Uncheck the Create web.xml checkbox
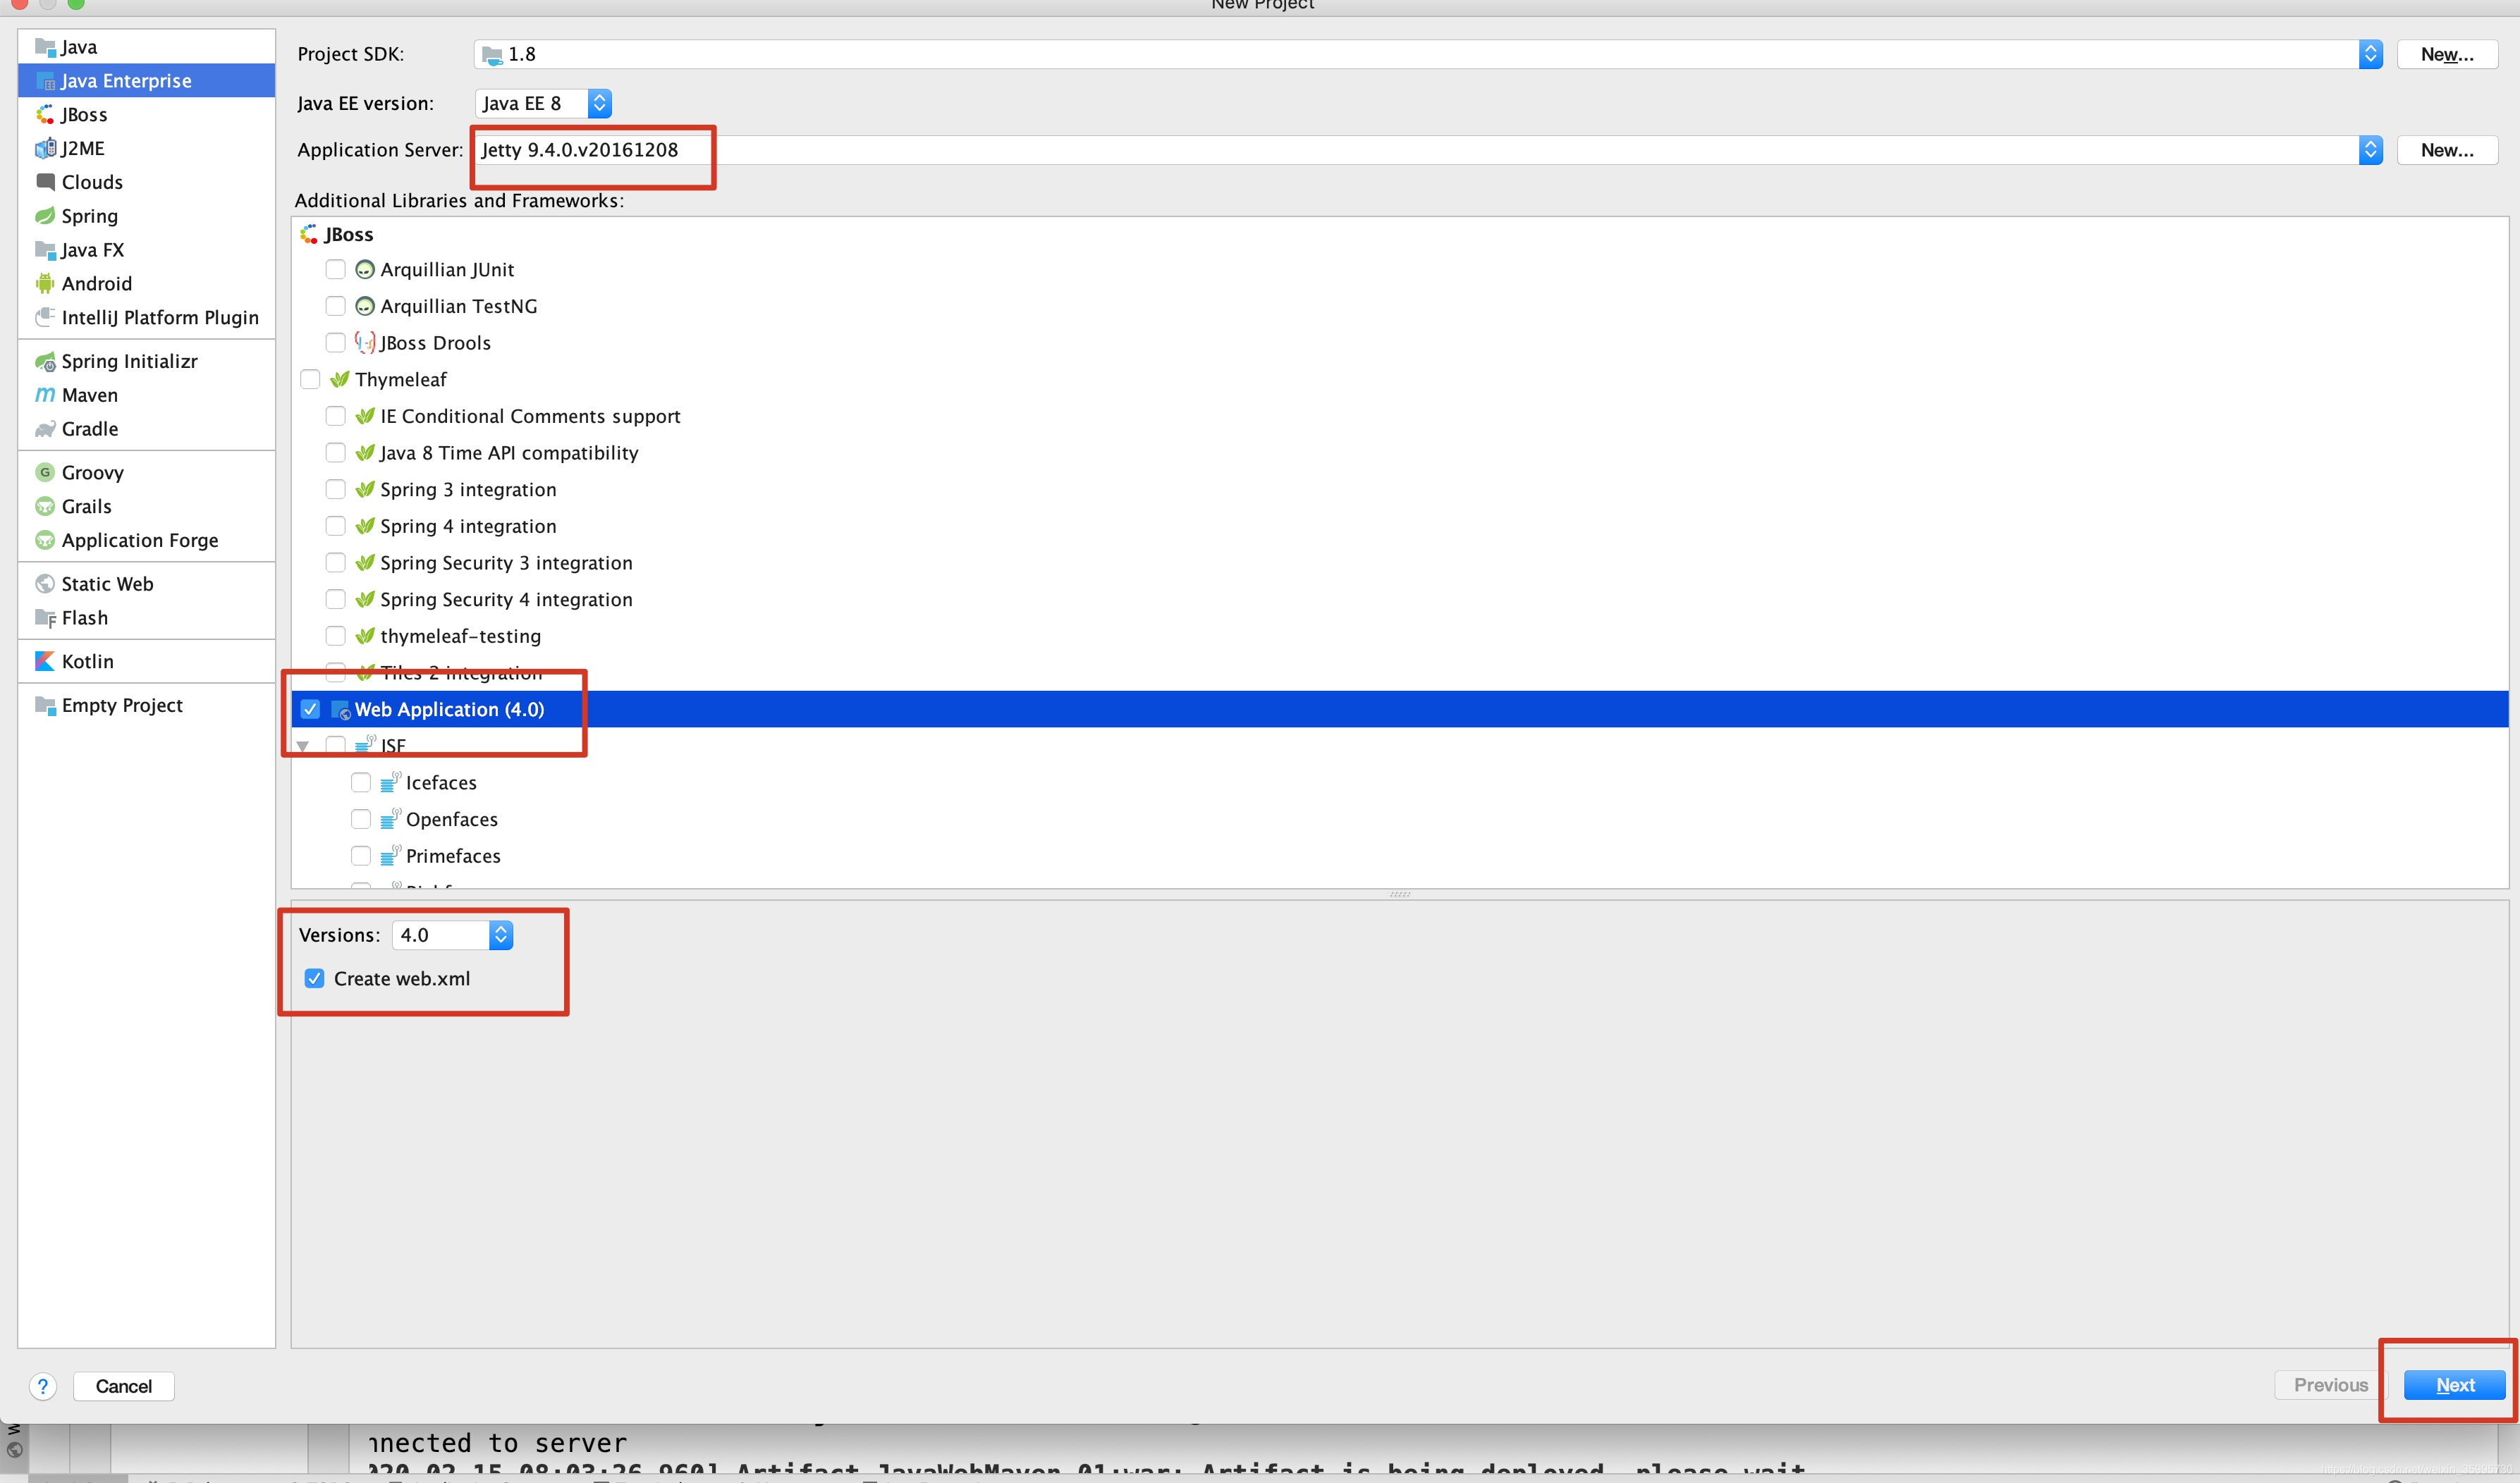Screen dimensions: 2520x1483 pyautogui.click(x=314, y=978)
